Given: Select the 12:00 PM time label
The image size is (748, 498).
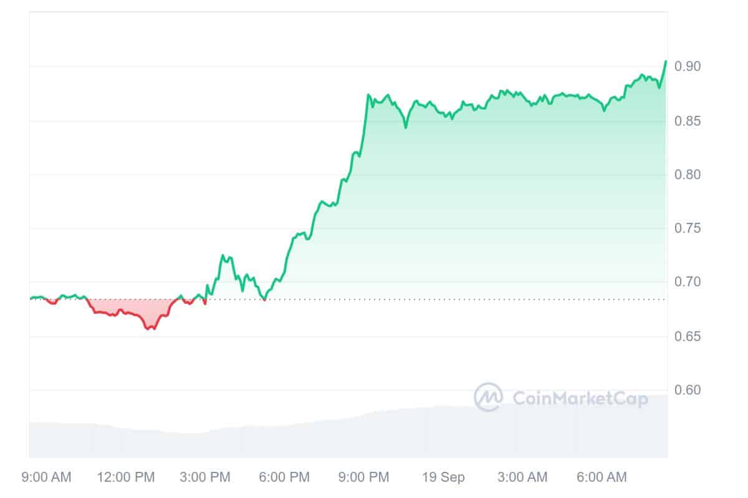Looking at the screenshot, I should (126, 477).
